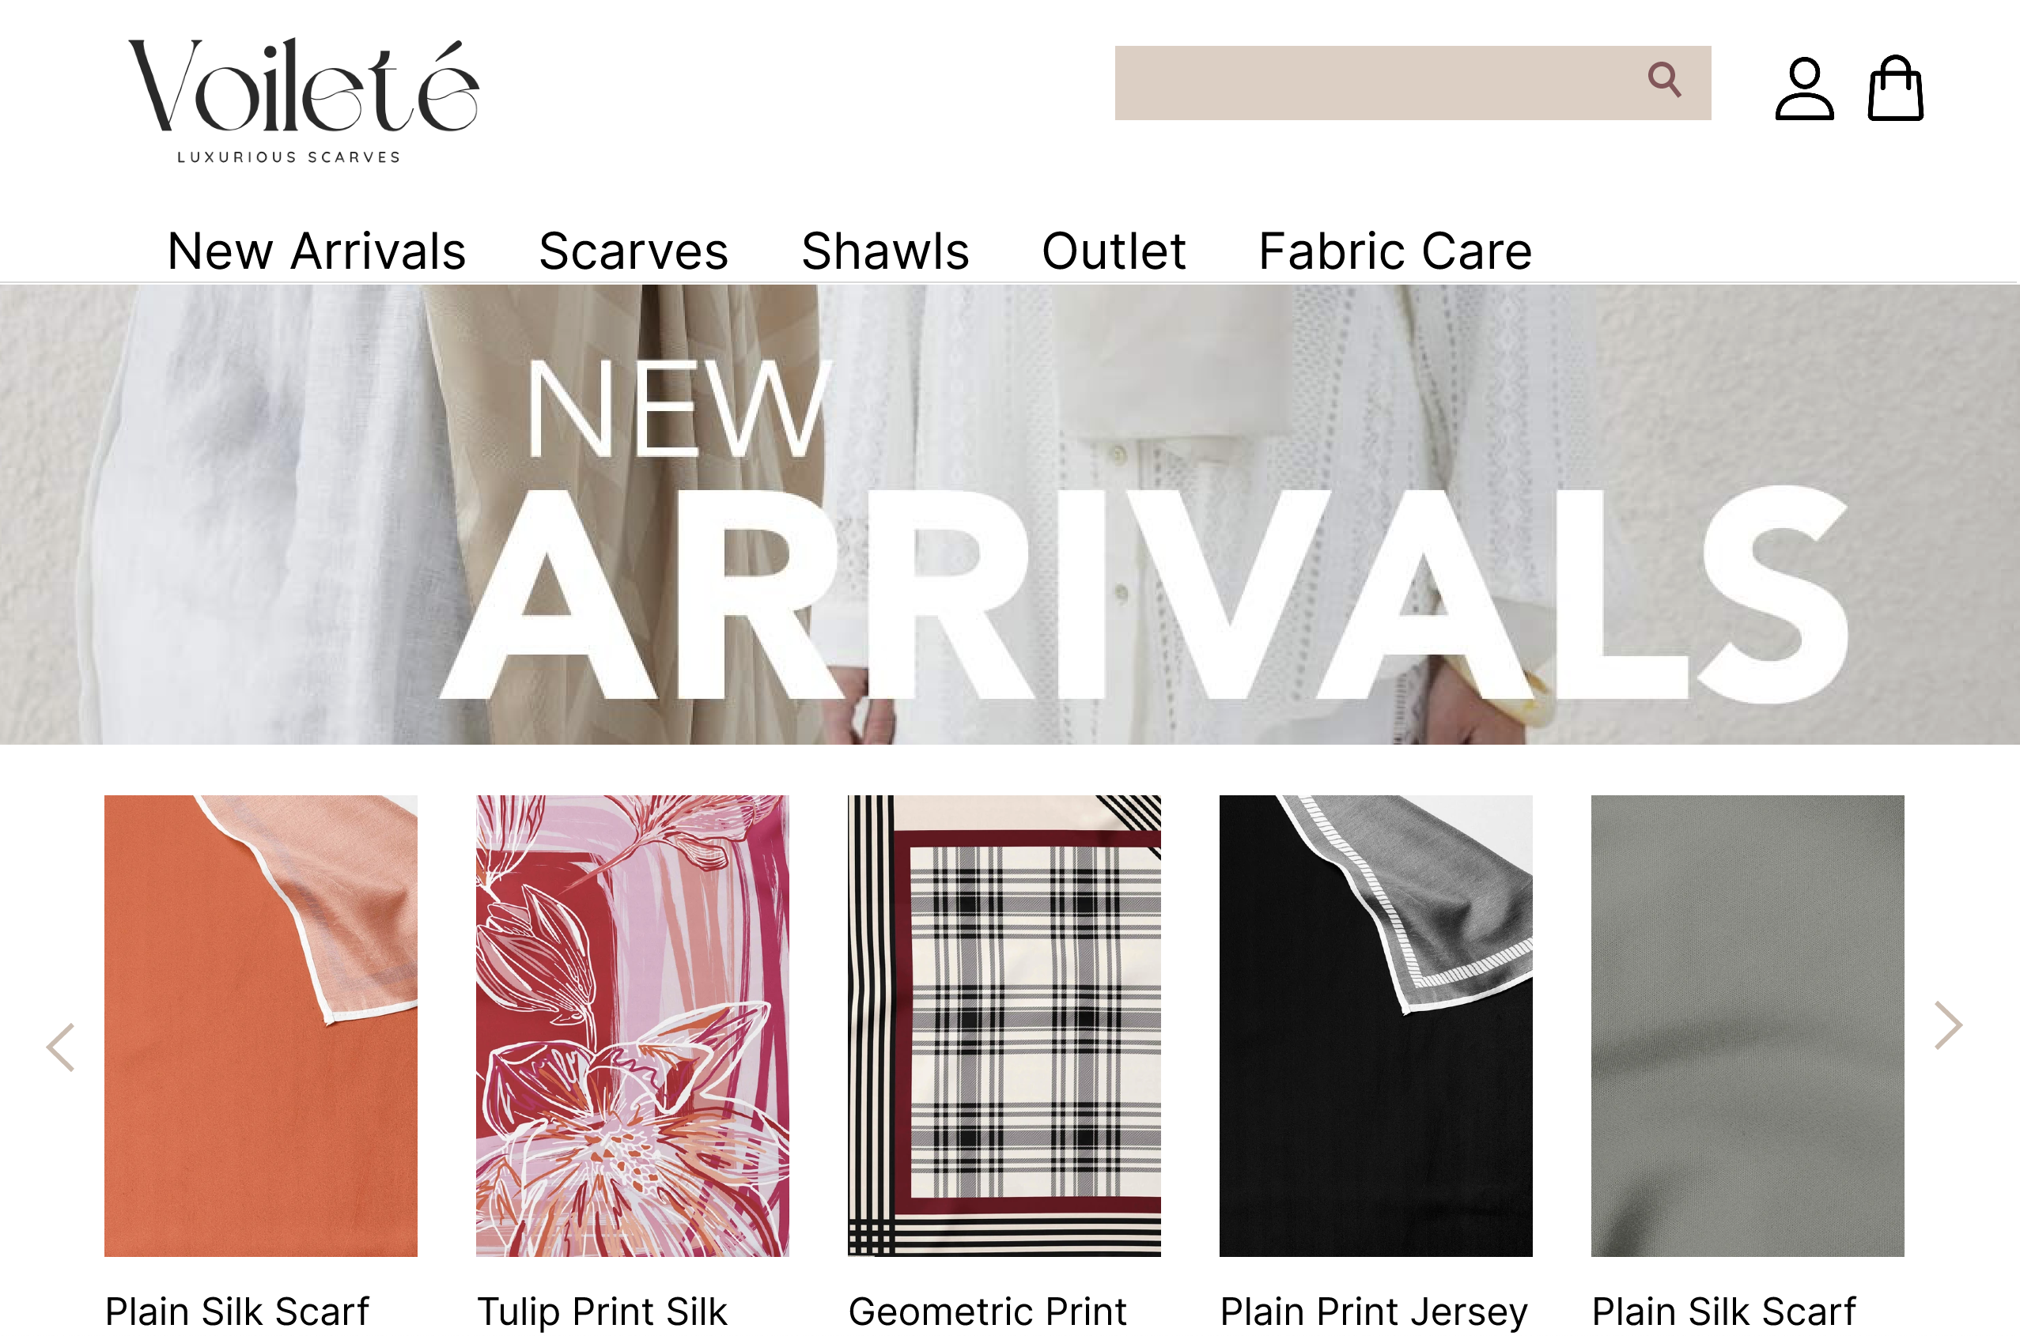2020x1336 pixels.
Task: Click the Voileté logo
Action: [304, 100]
